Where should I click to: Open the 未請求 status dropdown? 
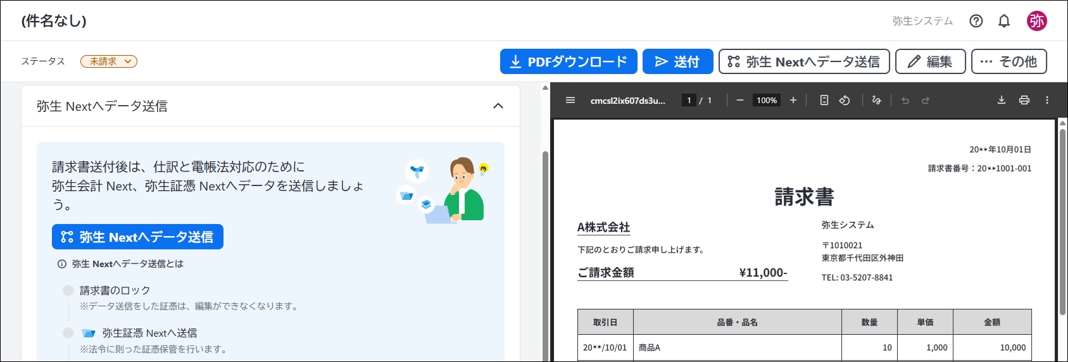coord(109,61)
